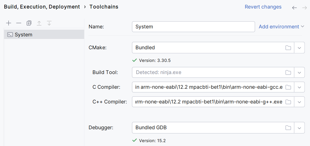Click the Name text field
The height and width of the screenshot is (146, 310).
pyautogui.click(x=193, y=27)
